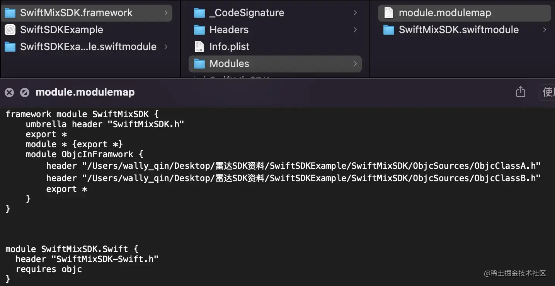The height and width of the screenshot is (286, 555).
Task: Expand the Modules folder chevron
Action: [355, 64]
